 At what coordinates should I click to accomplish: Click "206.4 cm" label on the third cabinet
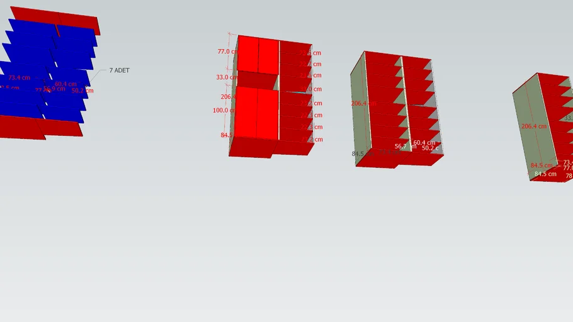[365, 103]
